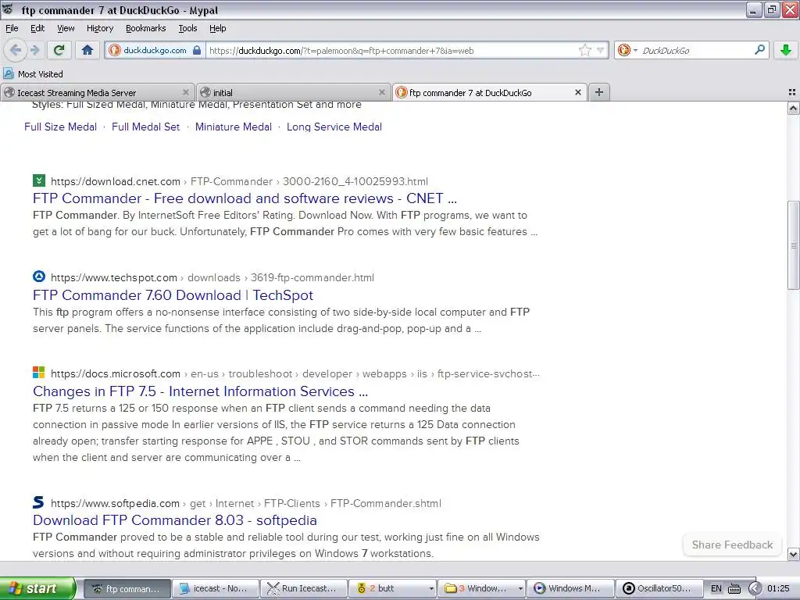Open the address bar history dropdown arrow

(x=601, y=50)
